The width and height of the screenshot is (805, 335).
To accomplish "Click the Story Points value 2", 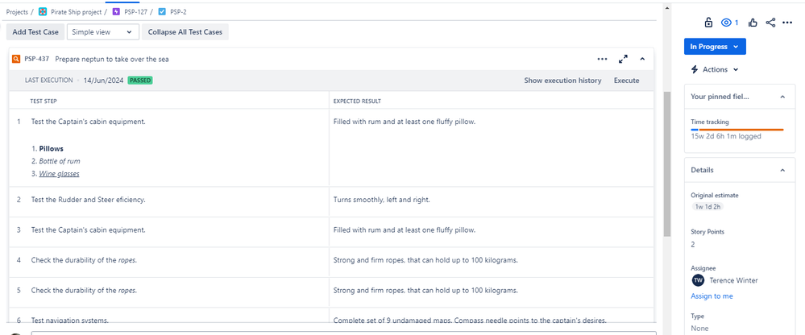I will click(693, 244).
